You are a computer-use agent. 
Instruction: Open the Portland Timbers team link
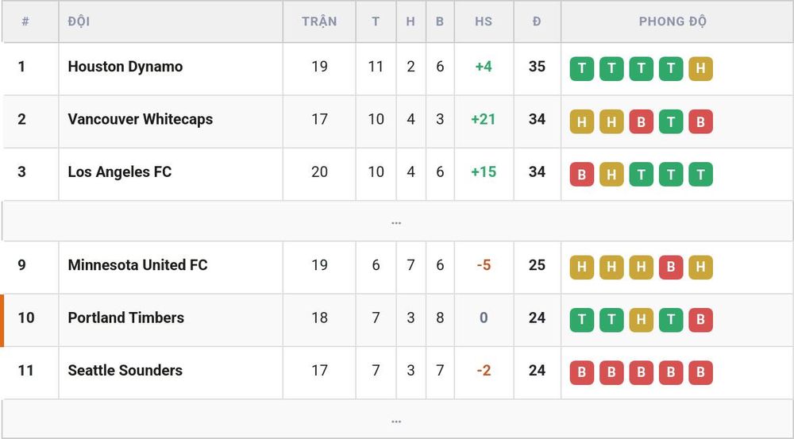[x=126, y=318]
